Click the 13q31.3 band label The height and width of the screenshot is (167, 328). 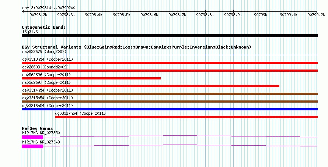pos(30,32)
